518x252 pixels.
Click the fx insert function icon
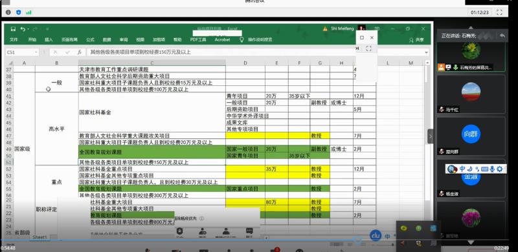coord(79,52)
